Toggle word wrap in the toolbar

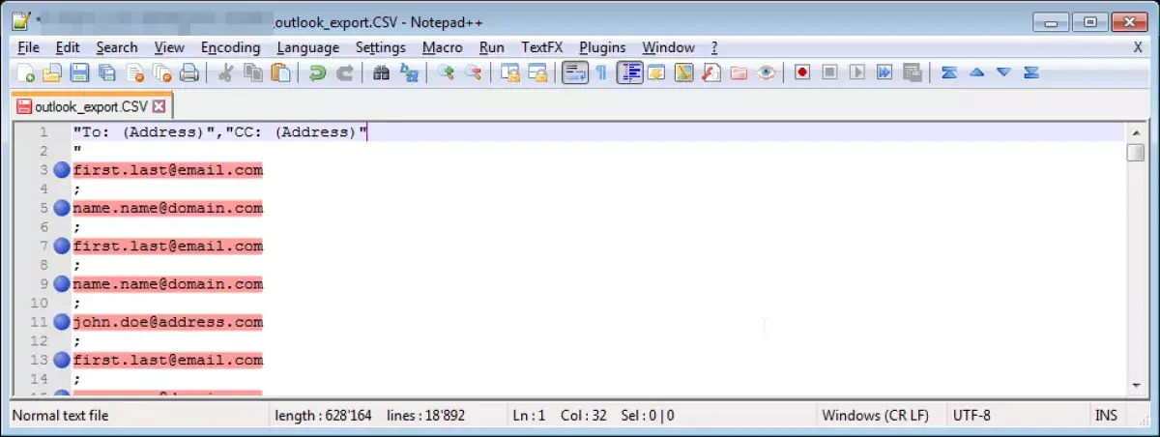(574, 73)
